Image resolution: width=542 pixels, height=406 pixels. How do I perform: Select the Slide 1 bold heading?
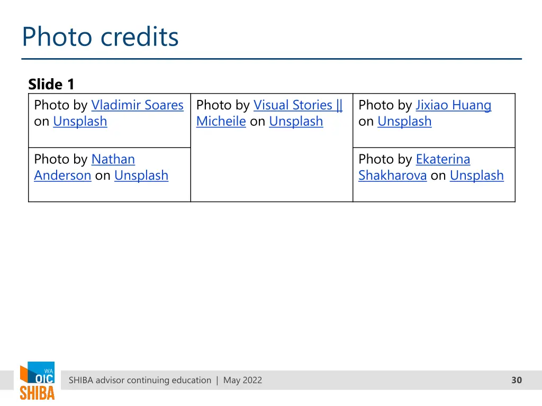click(x=51, y=84)
